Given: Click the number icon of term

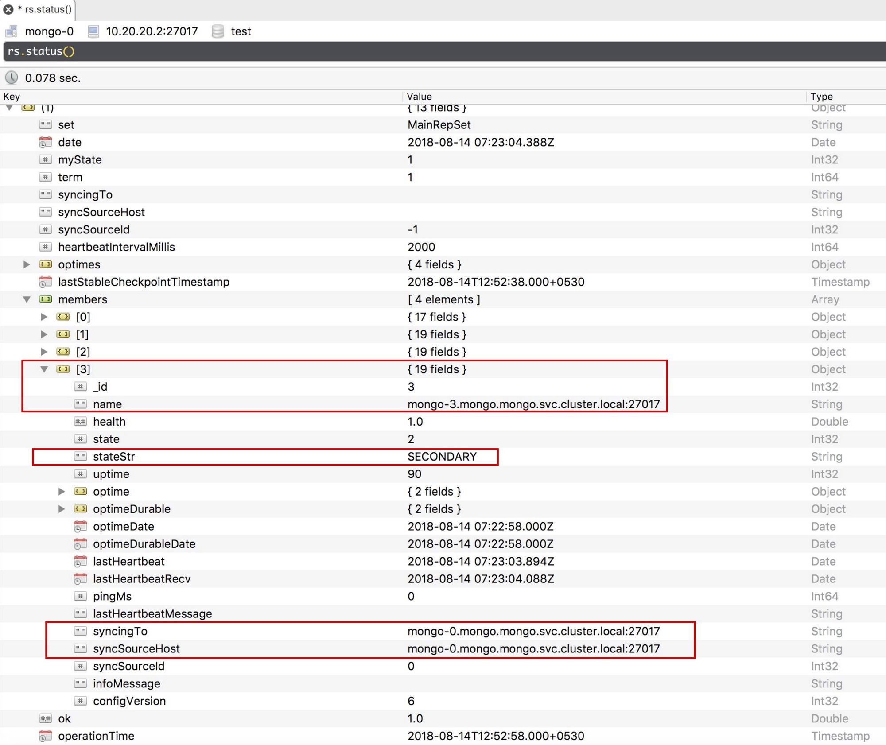Looking at the screenshot, I should click(45, 177).
